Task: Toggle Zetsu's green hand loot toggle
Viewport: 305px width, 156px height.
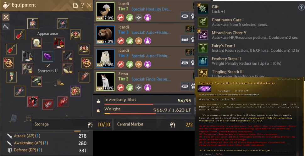Action: [x=130, y=87]
